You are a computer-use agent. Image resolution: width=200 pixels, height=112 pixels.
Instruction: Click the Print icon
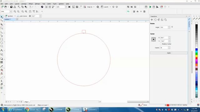[x=15, y=7]
